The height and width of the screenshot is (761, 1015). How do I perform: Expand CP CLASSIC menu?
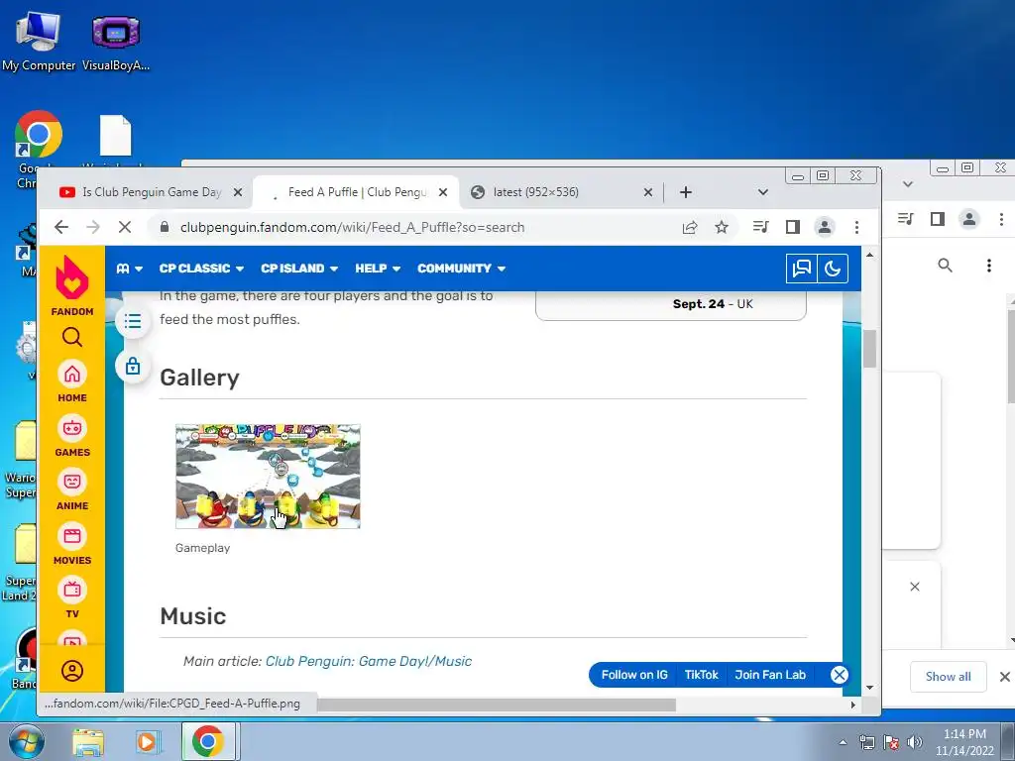coord(201,269)
